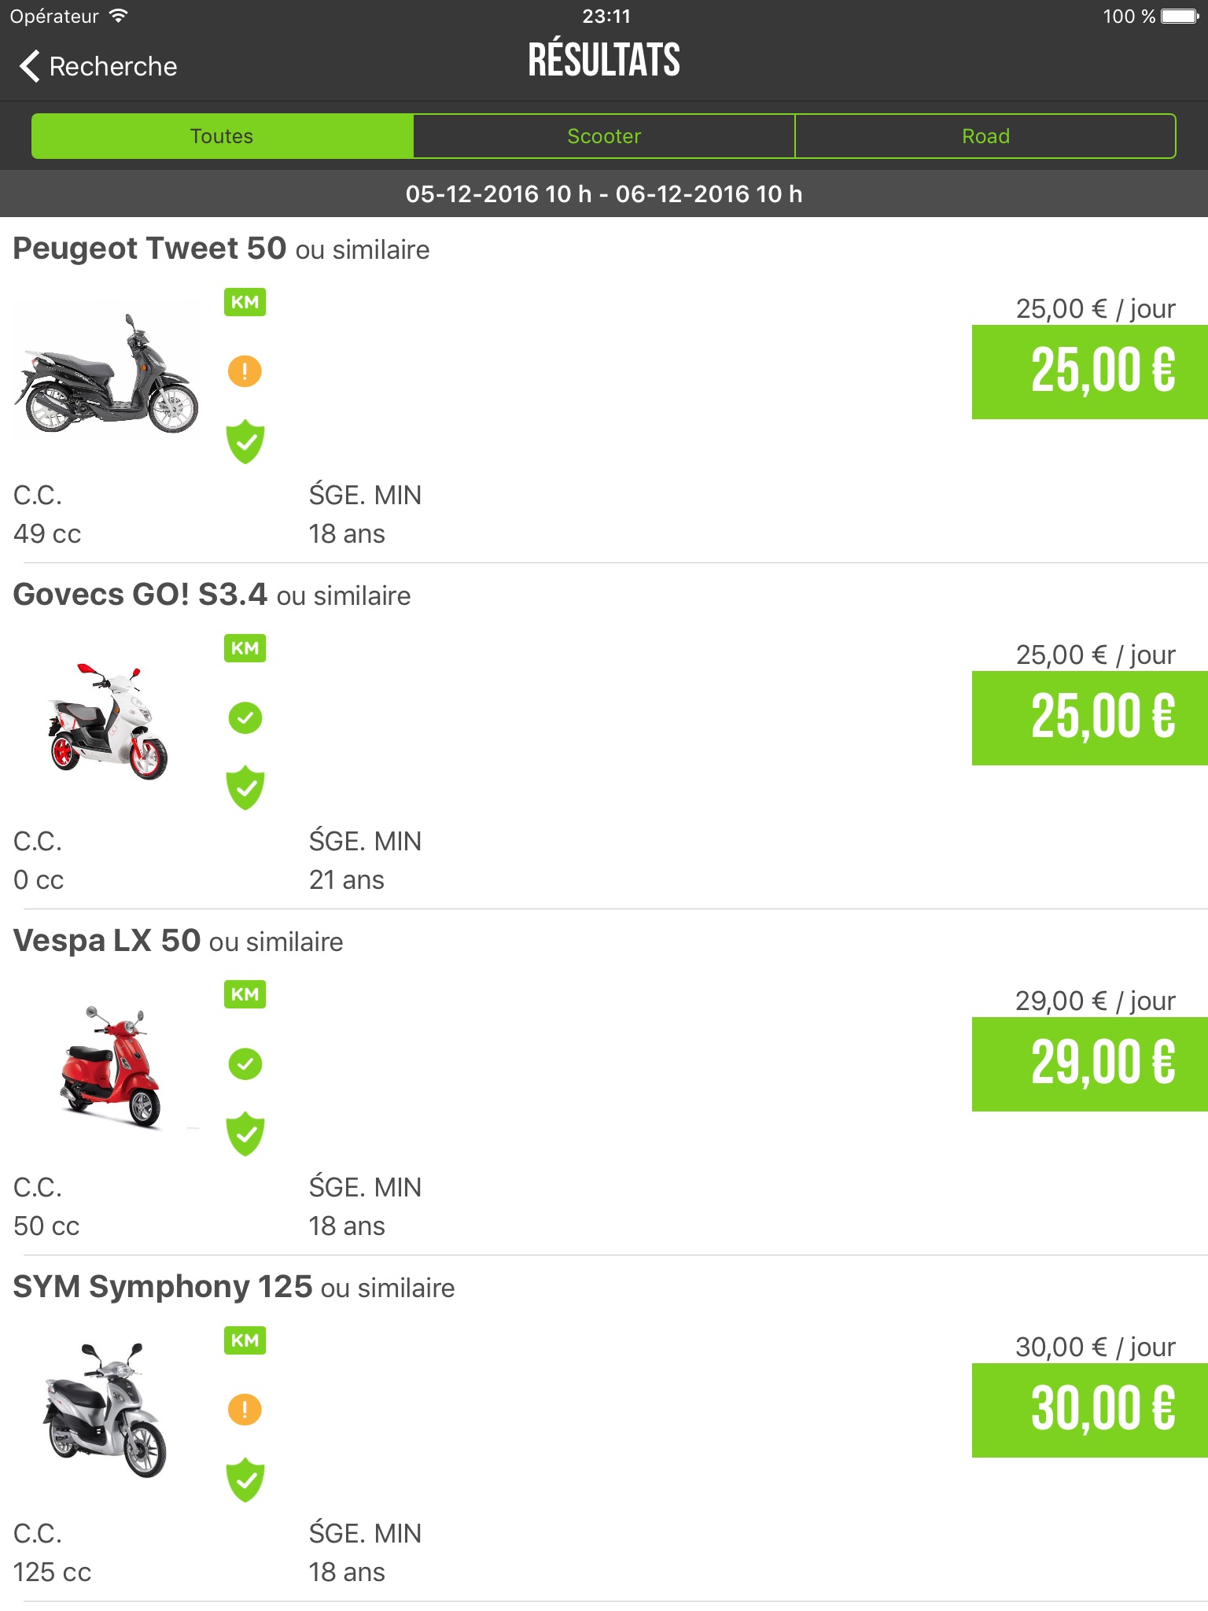Tap green shield icon on Vespa LX 50
Viewport: 1208px width, 1611px height.
245,1134
